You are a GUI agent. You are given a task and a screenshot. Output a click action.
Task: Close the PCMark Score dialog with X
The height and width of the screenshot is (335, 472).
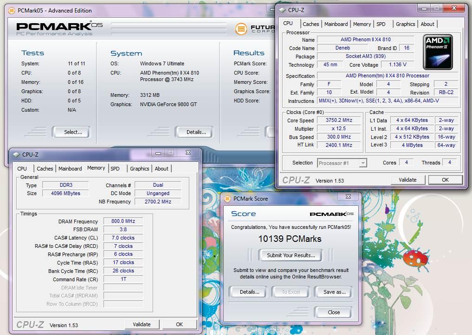[348, 196]
